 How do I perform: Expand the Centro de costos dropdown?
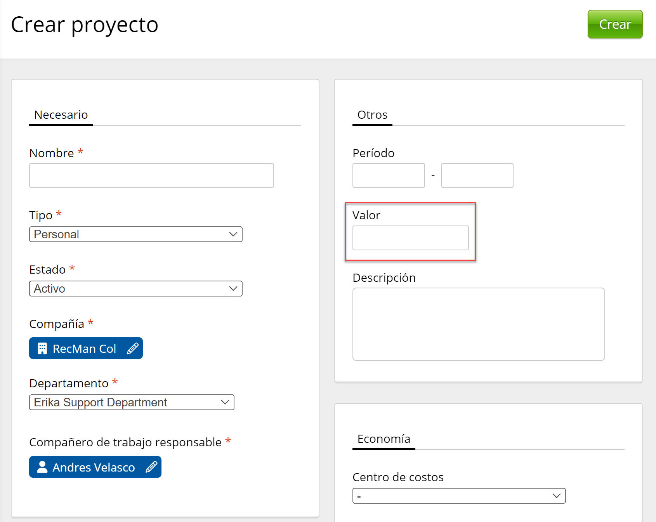click(459, 496)
